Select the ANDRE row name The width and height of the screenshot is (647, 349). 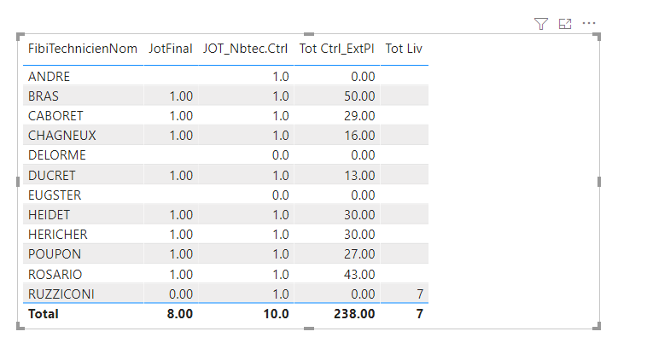(50, 76)
